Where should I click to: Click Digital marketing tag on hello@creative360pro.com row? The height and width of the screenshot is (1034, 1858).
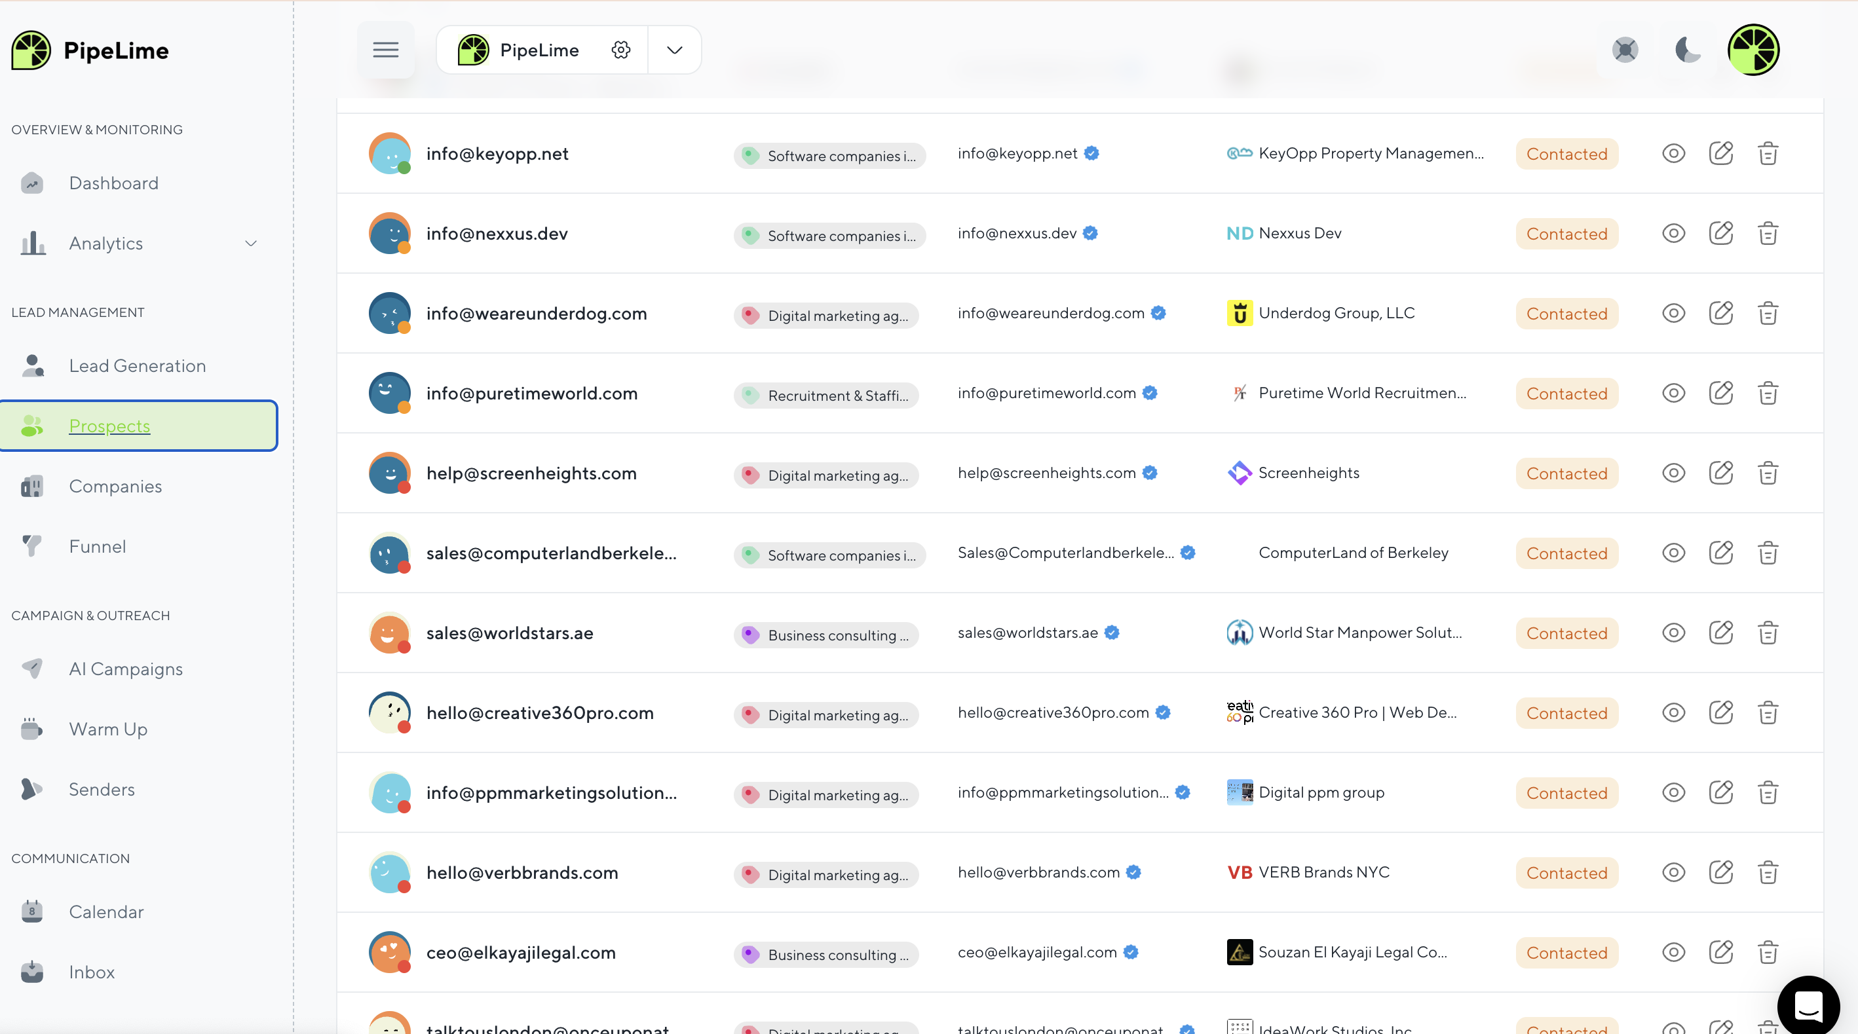(x=827, y=715)
